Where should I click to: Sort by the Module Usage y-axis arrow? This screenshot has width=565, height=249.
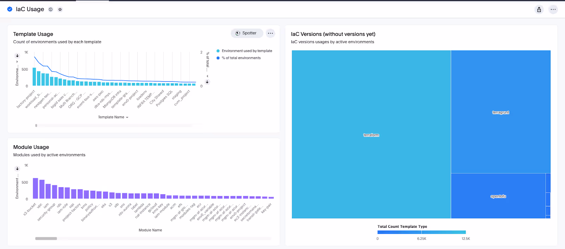coord(17,169)
